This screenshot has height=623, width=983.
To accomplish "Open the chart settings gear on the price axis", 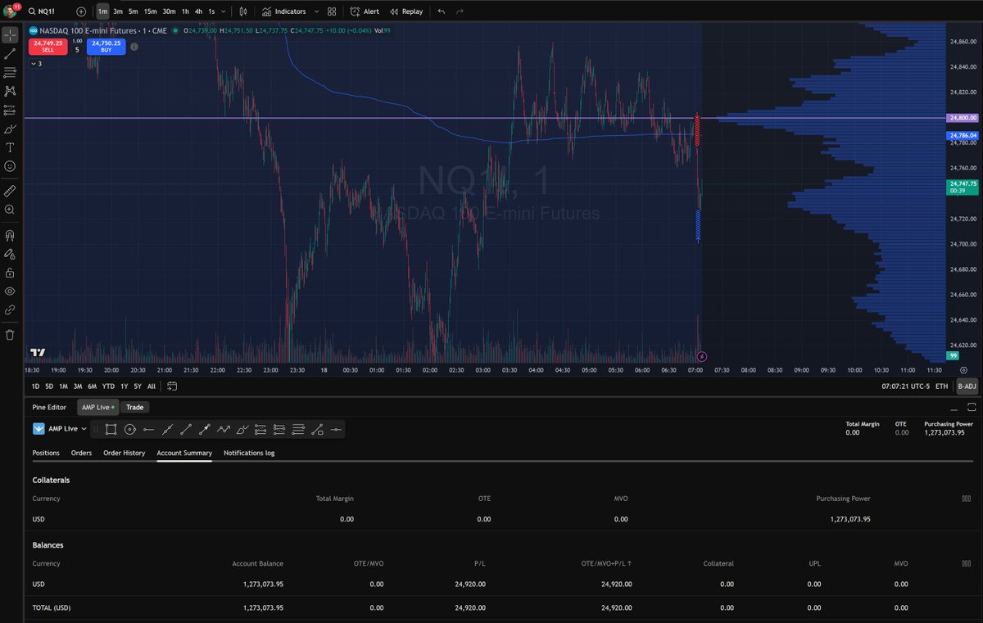I will (963, 371).
